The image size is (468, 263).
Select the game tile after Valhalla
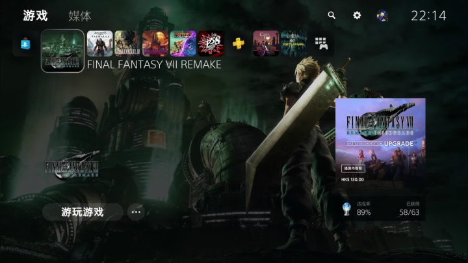tap(127, 44)
